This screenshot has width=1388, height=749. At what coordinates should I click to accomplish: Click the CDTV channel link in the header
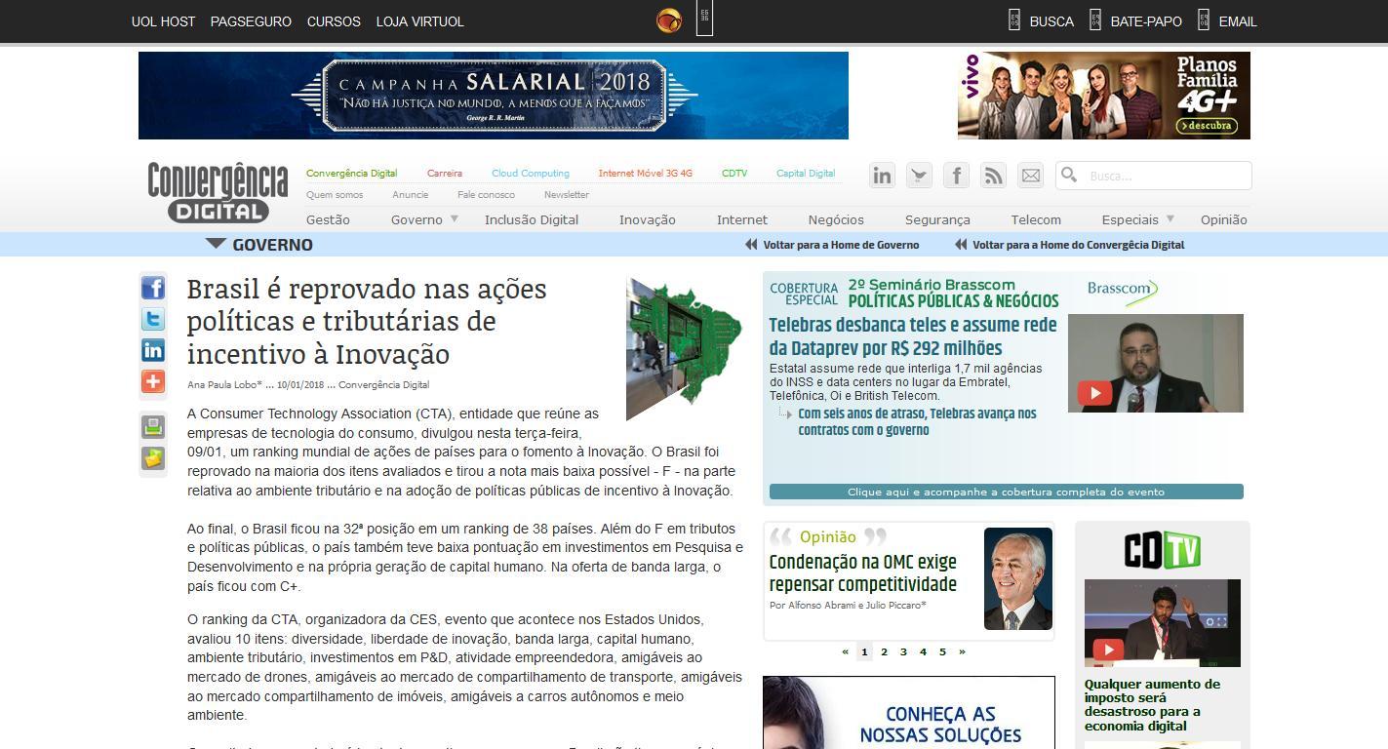coord(734,174)
